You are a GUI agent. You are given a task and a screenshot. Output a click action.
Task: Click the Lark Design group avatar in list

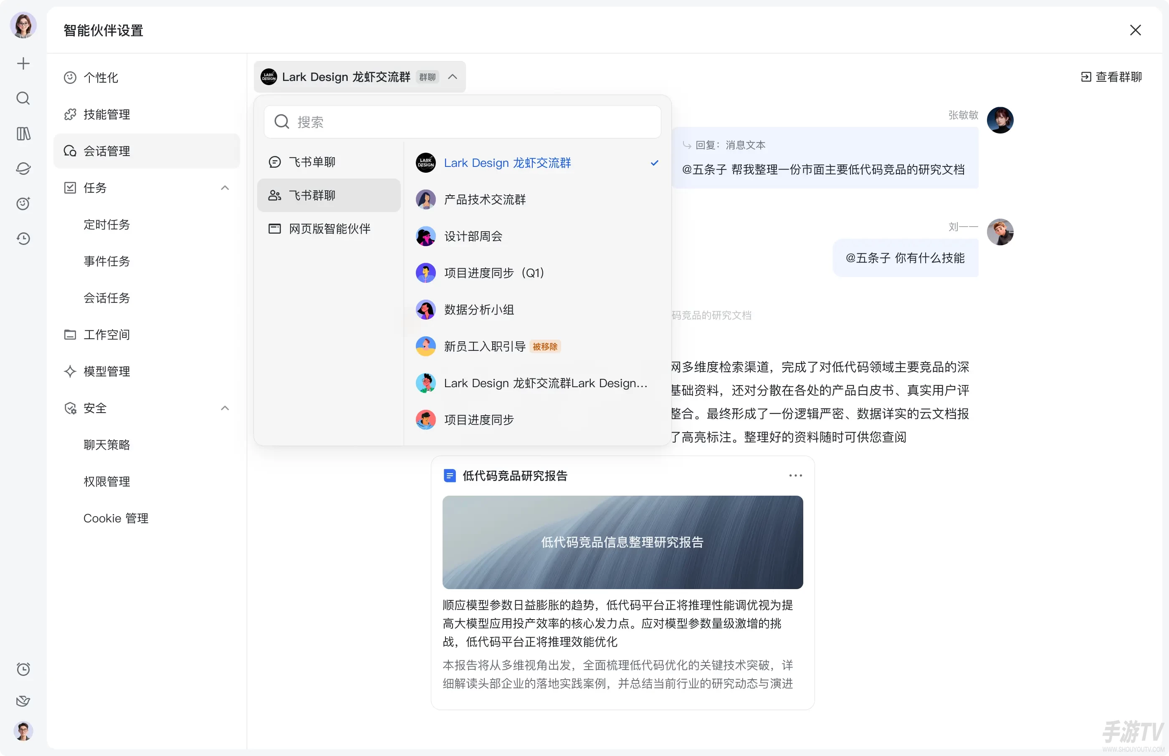point(425,163)
